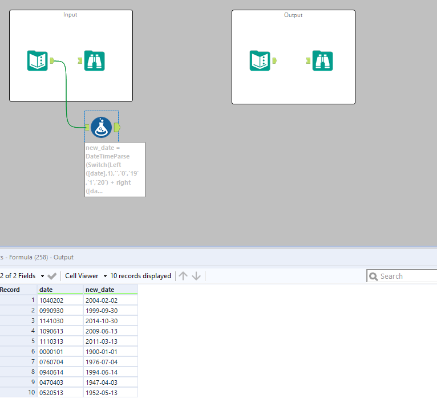Select cell with date 1110313

(x=60, y=341)
